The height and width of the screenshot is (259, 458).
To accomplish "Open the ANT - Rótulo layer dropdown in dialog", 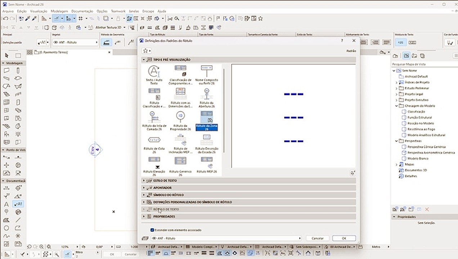I will tap(226, 238).
